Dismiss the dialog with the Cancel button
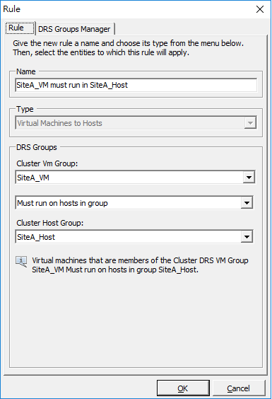 click(239, 388)
